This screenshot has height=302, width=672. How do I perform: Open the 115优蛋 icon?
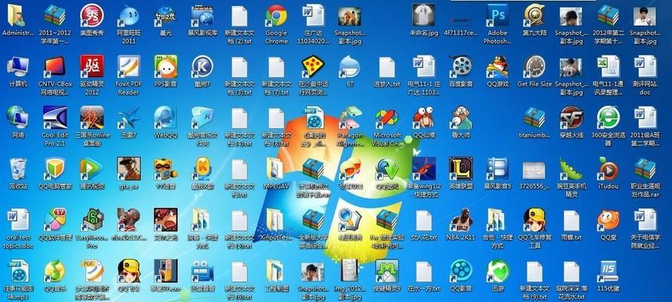pyautogui.click(x=609, y=271)
